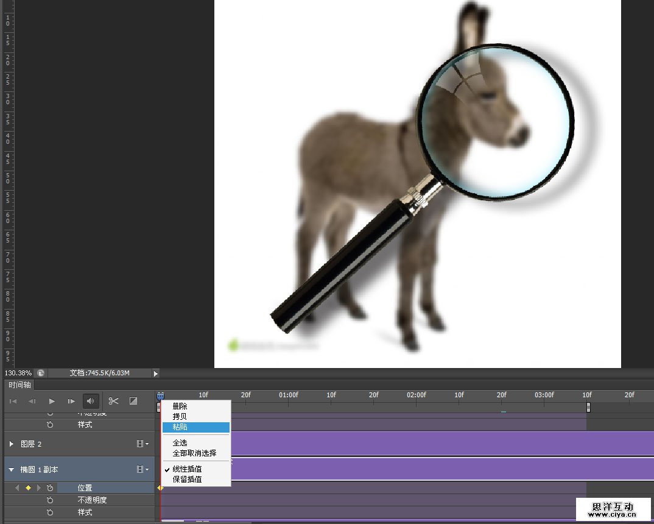Screen dimensions: 654x524
Task: Open filmstrip dropdown on 图层 2 track
Action: [142, 444]
